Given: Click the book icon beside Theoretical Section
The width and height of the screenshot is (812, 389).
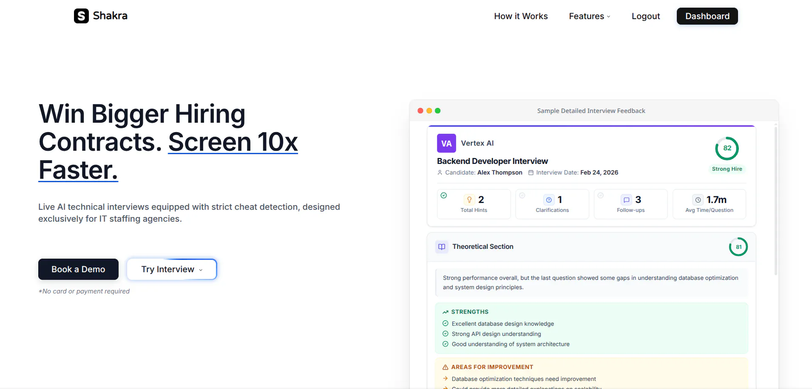Looking at the screenshot, I should 442,247.
